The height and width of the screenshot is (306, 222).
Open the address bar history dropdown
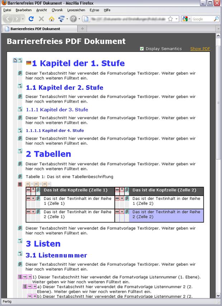(x=176, y=19)
